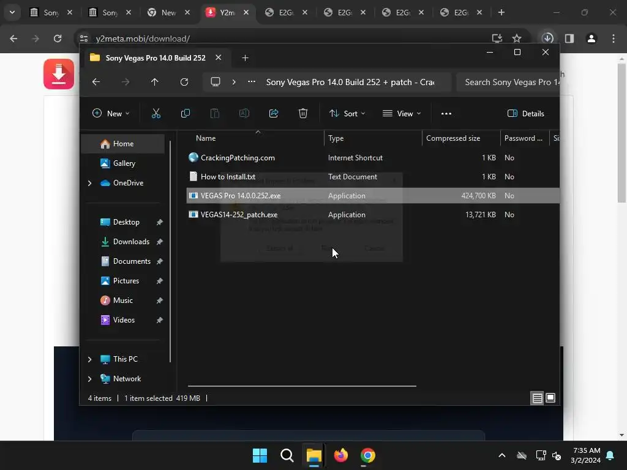Go back in File Explorer

pos(96,82)
